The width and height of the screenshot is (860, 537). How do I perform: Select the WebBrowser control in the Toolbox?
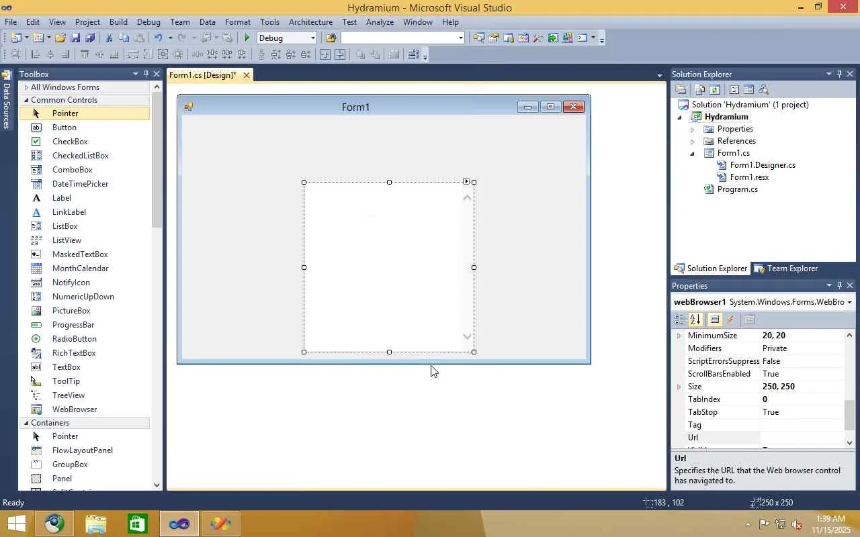75,409
